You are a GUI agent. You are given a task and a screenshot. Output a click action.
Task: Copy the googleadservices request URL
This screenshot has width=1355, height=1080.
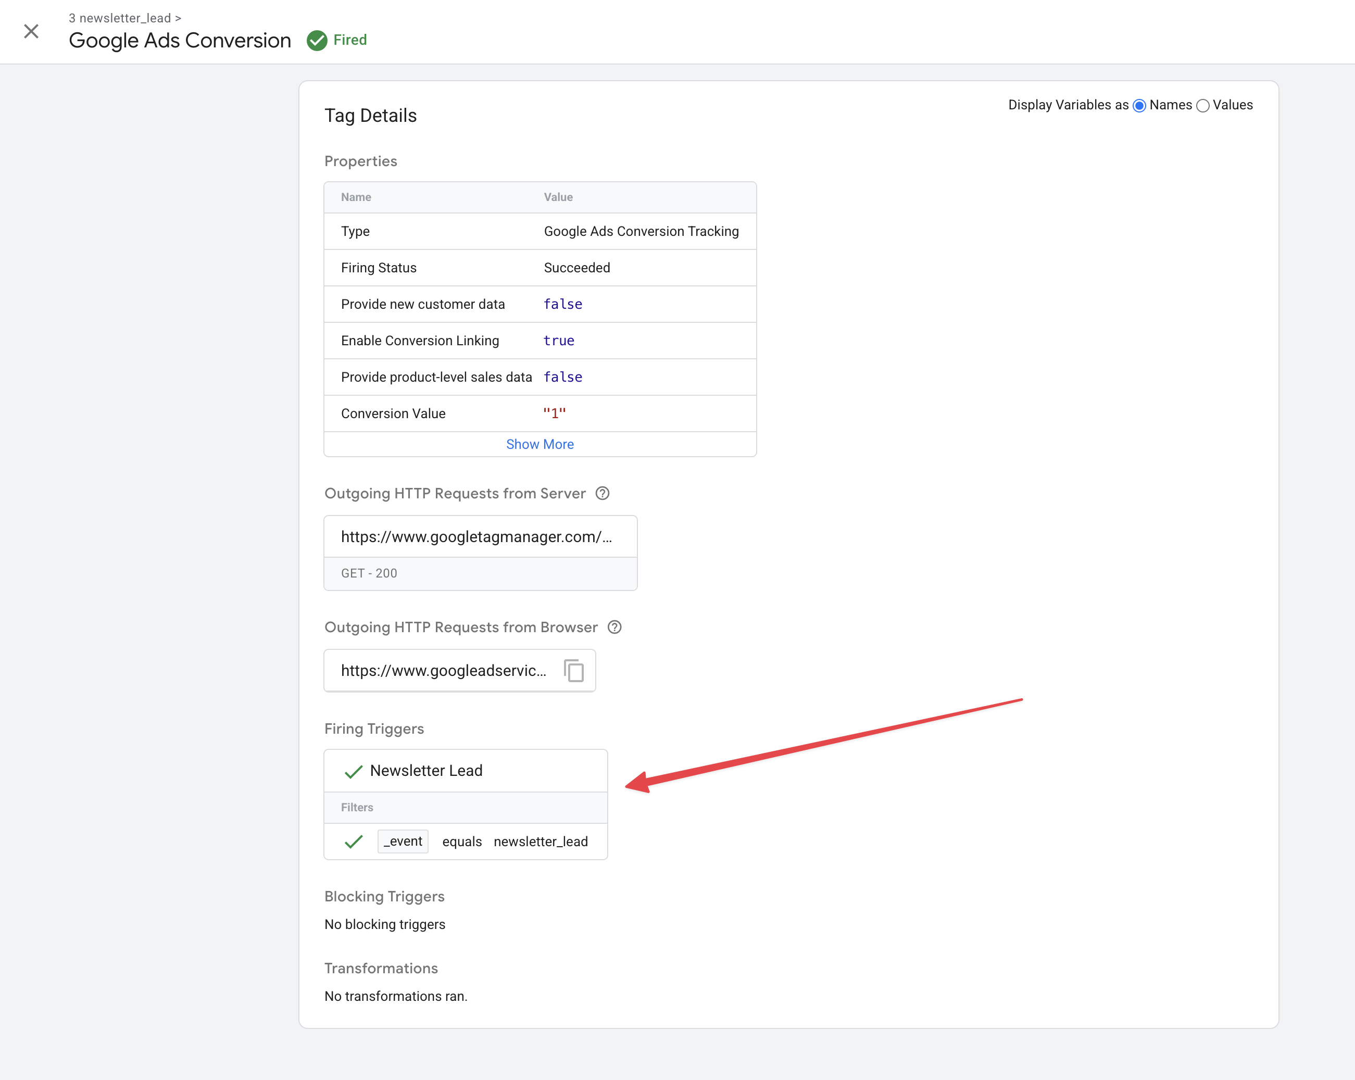573,670
